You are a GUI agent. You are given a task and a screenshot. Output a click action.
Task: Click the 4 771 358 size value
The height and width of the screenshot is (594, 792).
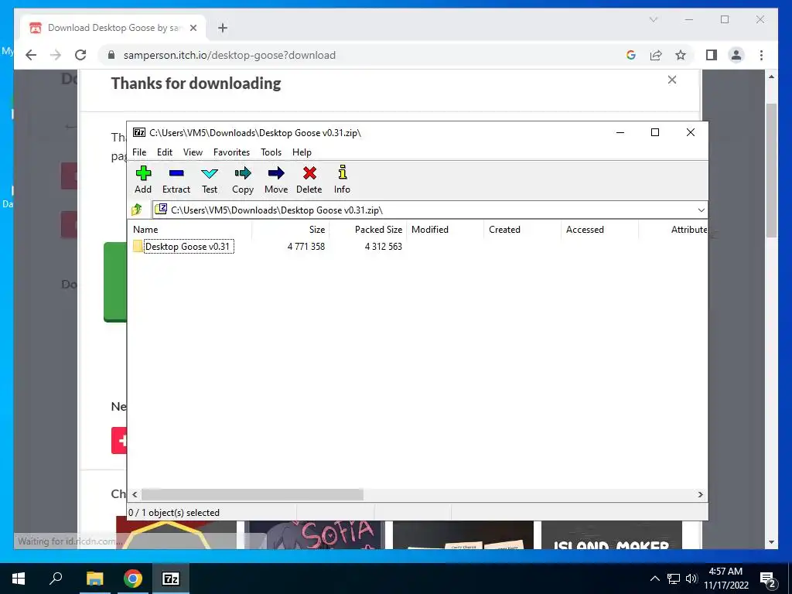pos(306,247)
